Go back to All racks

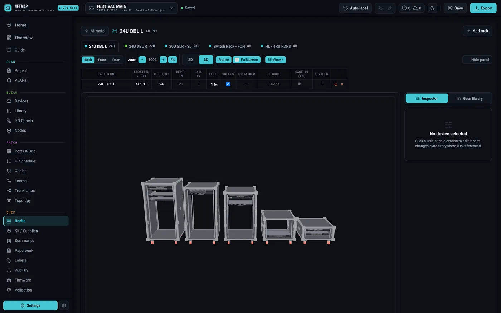point(95,31)
